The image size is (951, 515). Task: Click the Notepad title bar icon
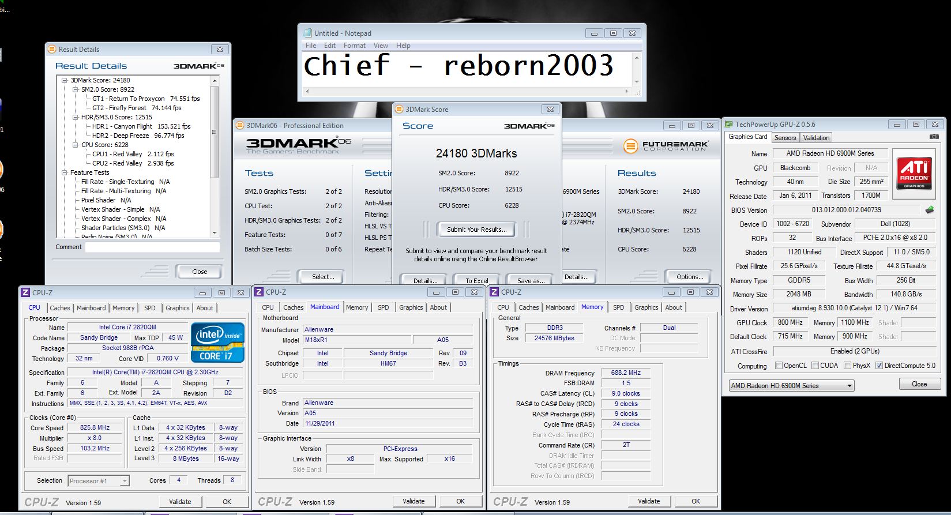pos(307,33)
